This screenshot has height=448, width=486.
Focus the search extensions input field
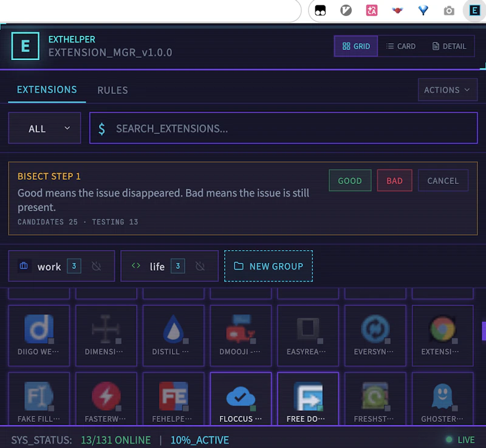[x=284, y=128]
